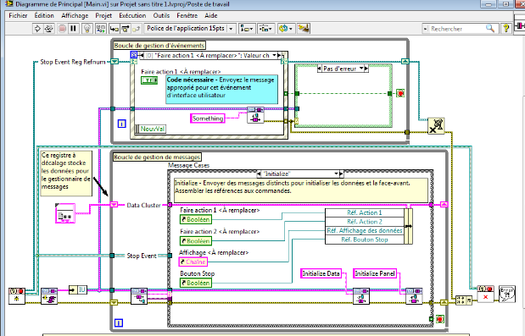The height and width of the screenshot is (336, 525).
Task: Open the Align Objects dropdown
Action: tap(247, 29)
